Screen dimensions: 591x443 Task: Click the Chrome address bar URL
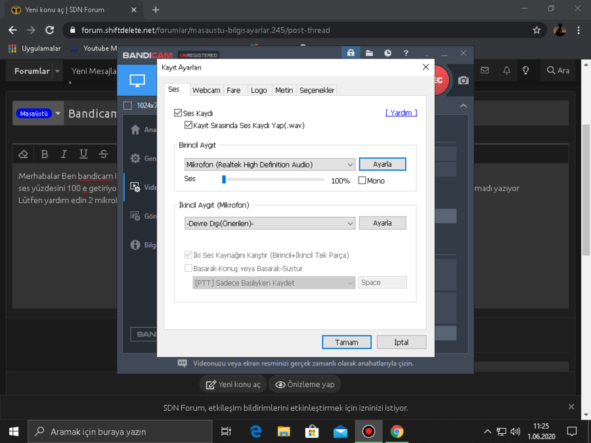(206, 30)
